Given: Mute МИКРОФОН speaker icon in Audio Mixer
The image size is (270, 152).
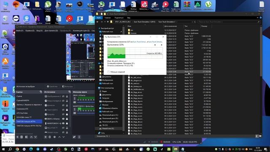Looking at the screenshot, I should (x=75, y=113).
